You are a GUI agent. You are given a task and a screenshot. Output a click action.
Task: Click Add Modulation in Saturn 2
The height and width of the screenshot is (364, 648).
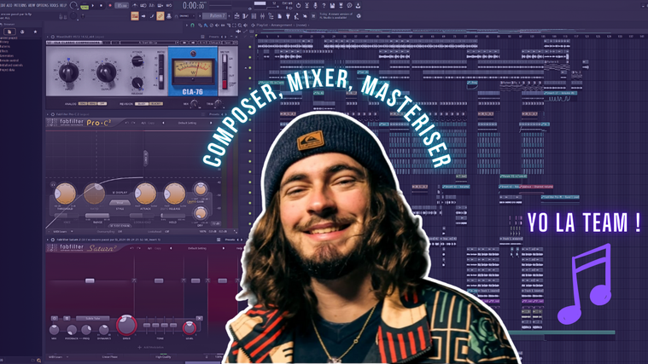[x=150, y=348]
